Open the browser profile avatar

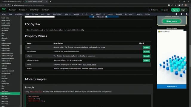(x=186, y=5)
